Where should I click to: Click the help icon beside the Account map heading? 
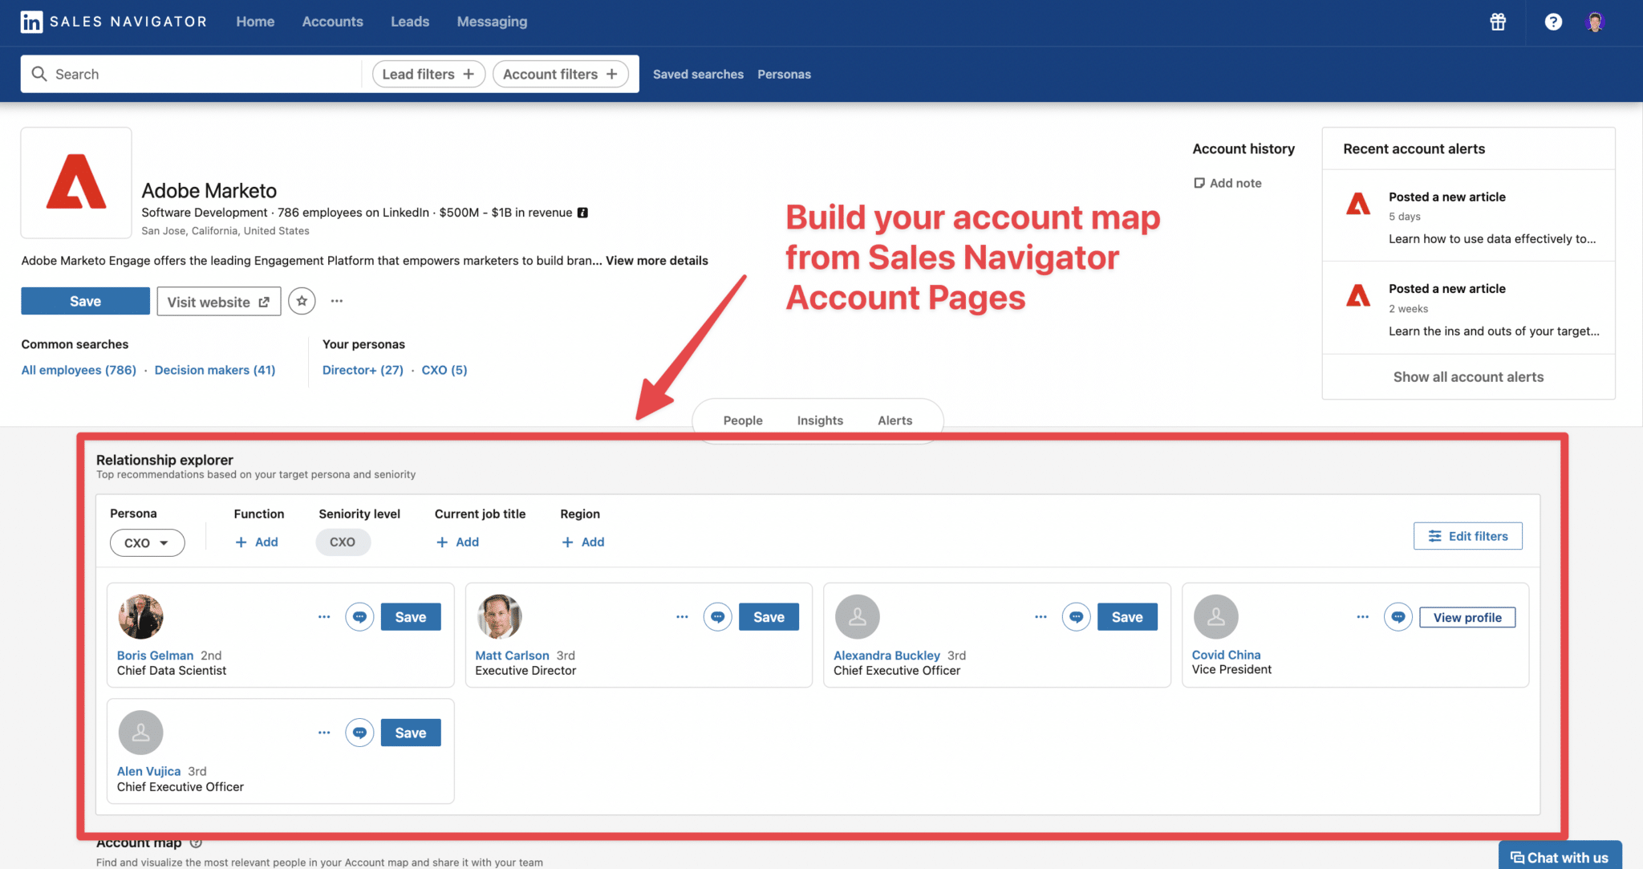point(196,843)
